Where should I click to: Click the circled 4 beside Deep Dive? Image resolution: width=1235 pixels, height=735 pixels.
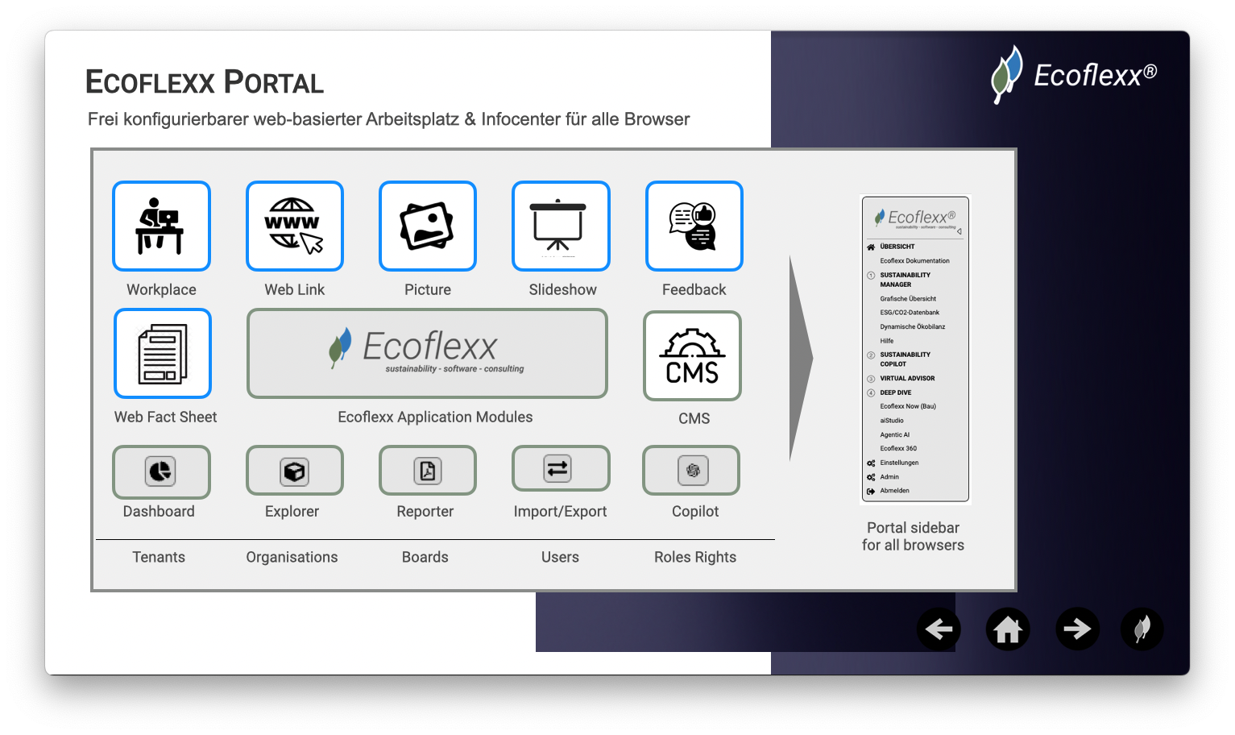click(x=871, y=393)
